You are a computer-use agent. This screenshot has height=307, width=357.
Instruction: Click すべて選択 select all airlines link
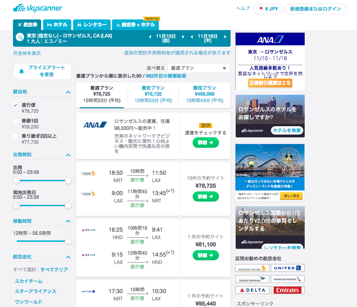point(25,270)
